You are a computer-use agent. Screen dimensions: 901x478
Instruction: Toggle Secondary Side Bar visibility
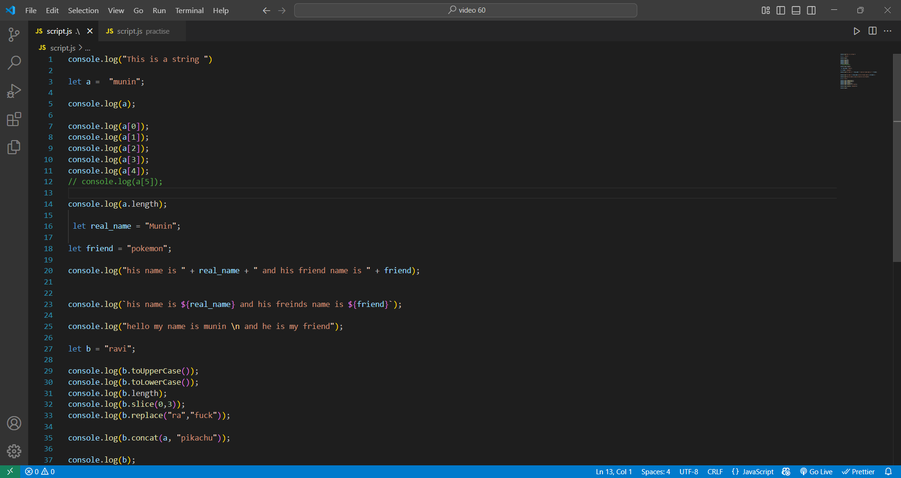pyautogui.click(x=811, y=10)
